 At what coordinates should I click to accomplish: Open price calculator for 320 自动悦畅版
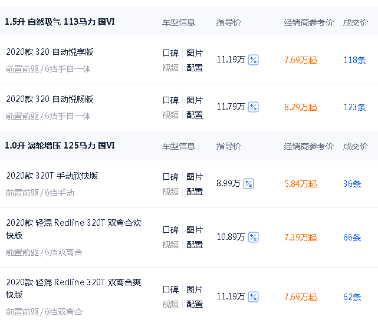point(253,107)
